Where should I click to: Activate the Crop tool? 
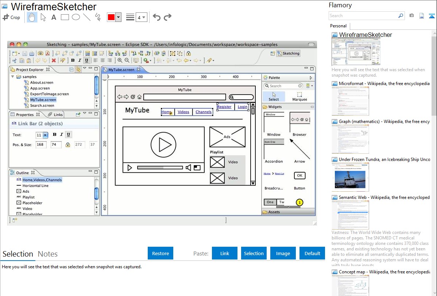pos(11,17)
